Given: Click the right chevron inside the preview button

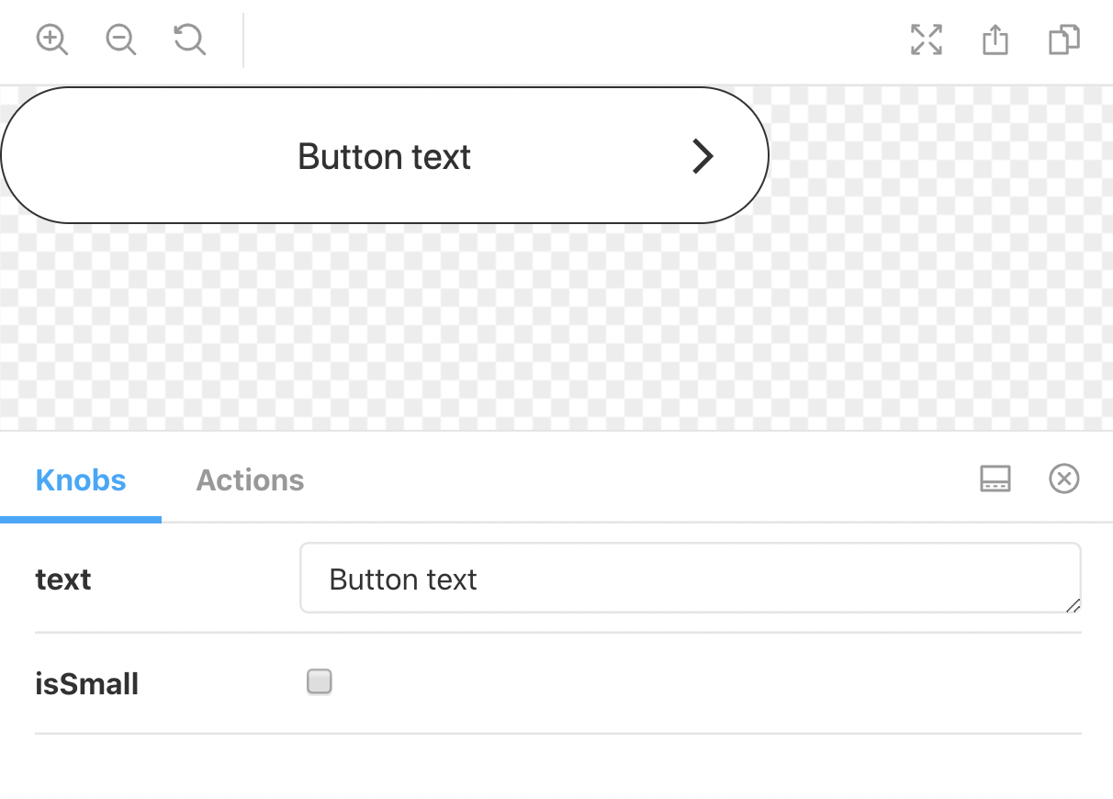Looking at the screenshot, I should pos(703,156).
